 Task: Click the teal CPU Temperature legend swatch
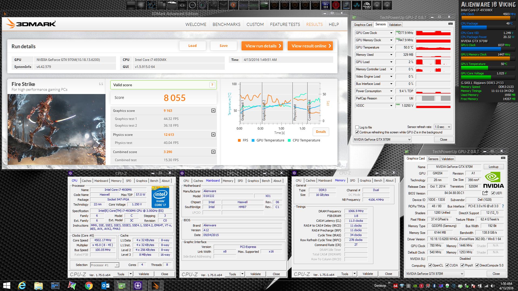tap(289, 140)
